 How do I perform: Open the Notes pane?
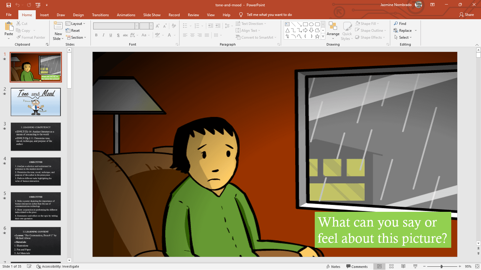coord(333,266)
